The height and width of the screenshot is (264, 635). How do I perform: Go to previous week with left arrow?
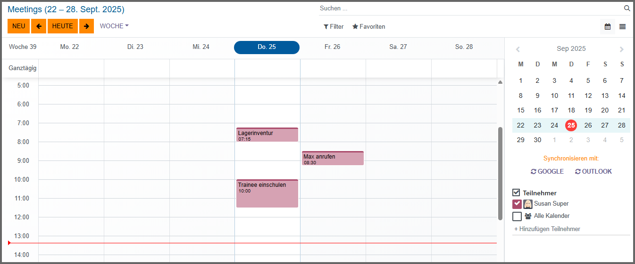click(x=39, y=26)
